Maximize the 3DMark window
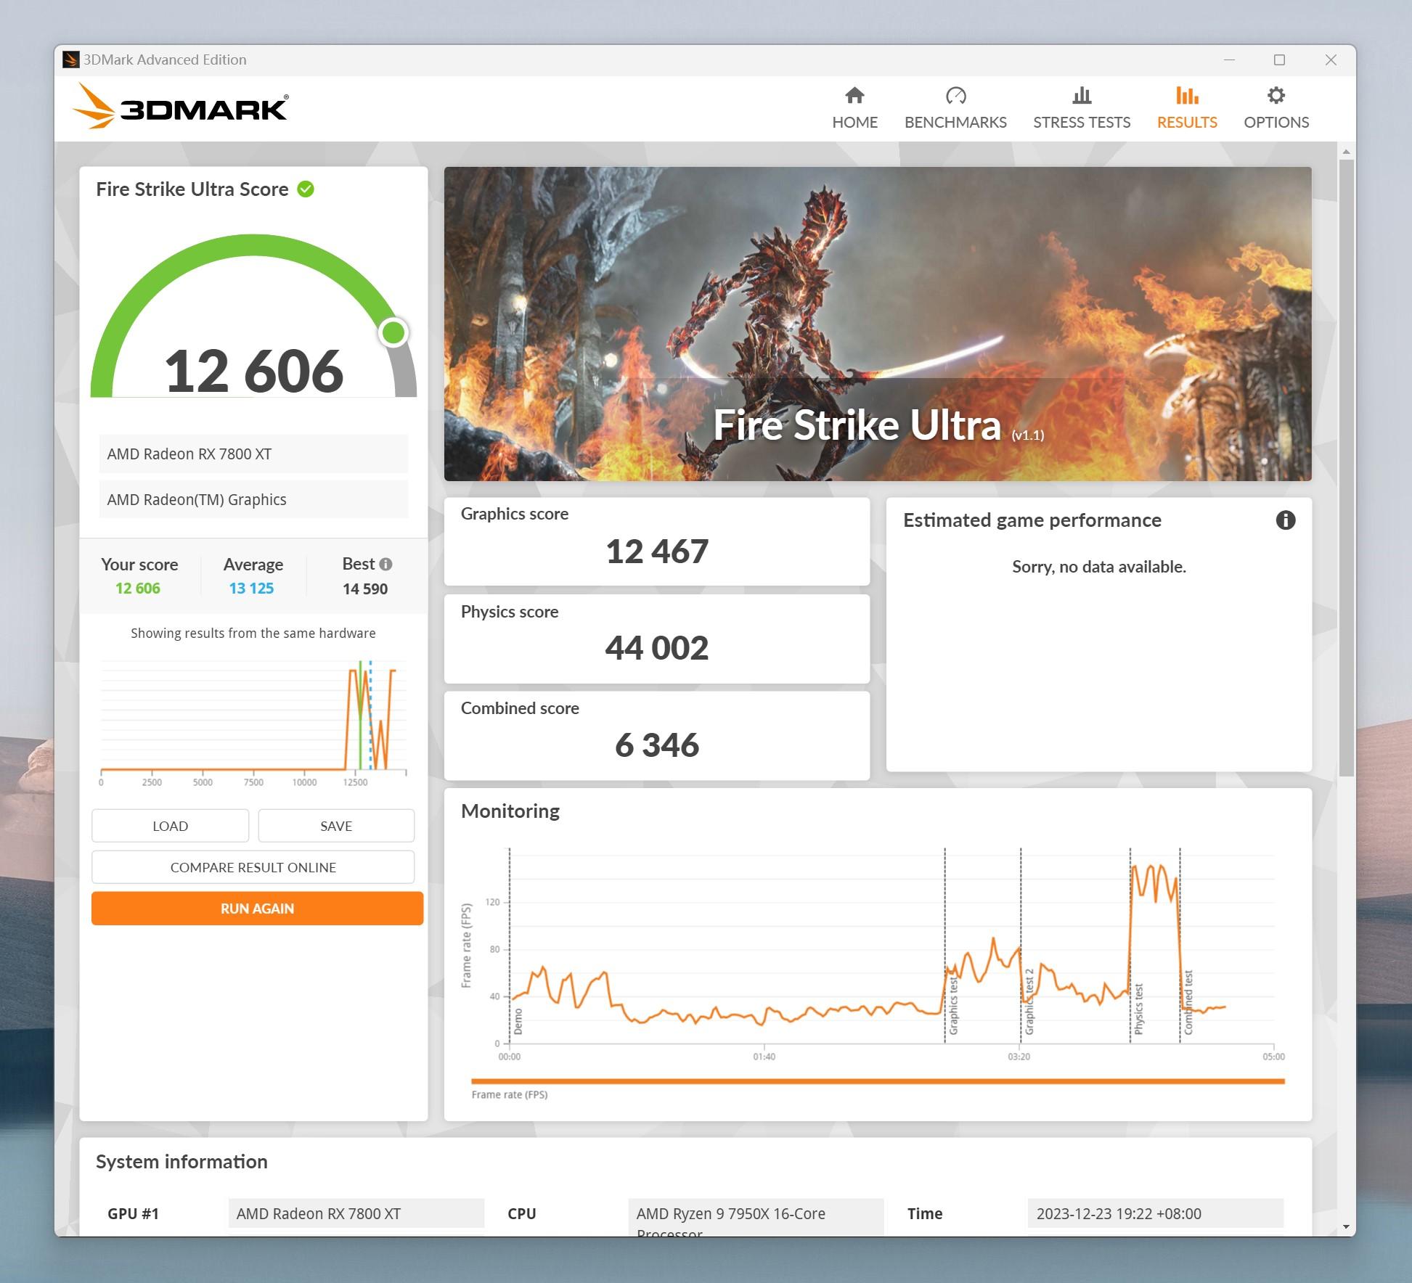The height and width of the screenshot is (1283, 1412). tap(1279, 60)
